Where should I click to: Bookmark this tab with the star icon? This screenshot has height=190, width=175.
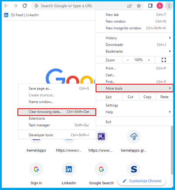point(139,6)
